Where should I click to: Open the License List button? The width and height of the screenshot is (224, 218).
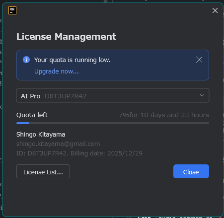43,171
